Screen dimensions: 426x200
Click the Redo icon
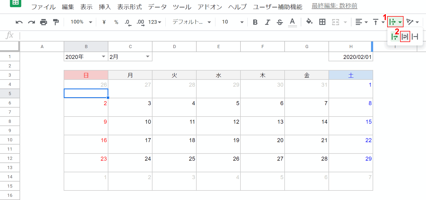31,22
